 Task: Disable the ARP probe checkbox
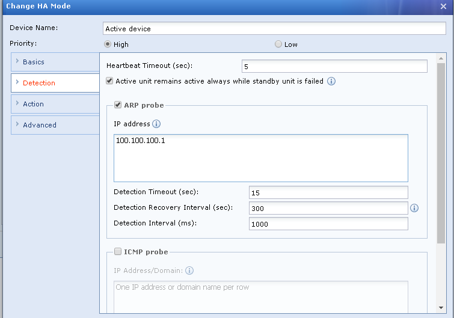(117, 105)
